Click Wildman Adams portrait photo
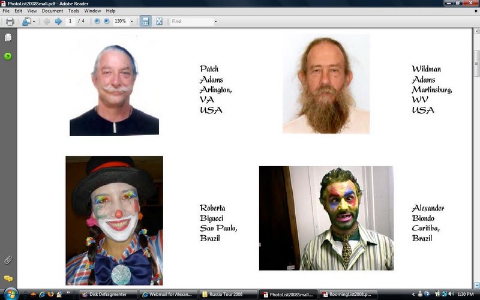480x300 pixels. pyautogui.click(x=326, y=84)
